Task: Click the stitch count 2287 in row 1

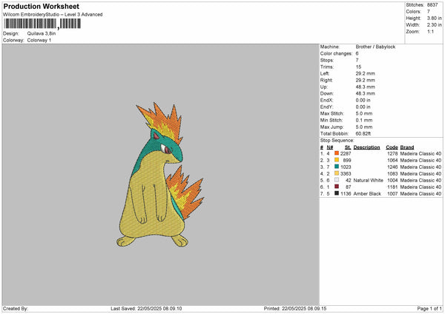Action: [346, 153]
